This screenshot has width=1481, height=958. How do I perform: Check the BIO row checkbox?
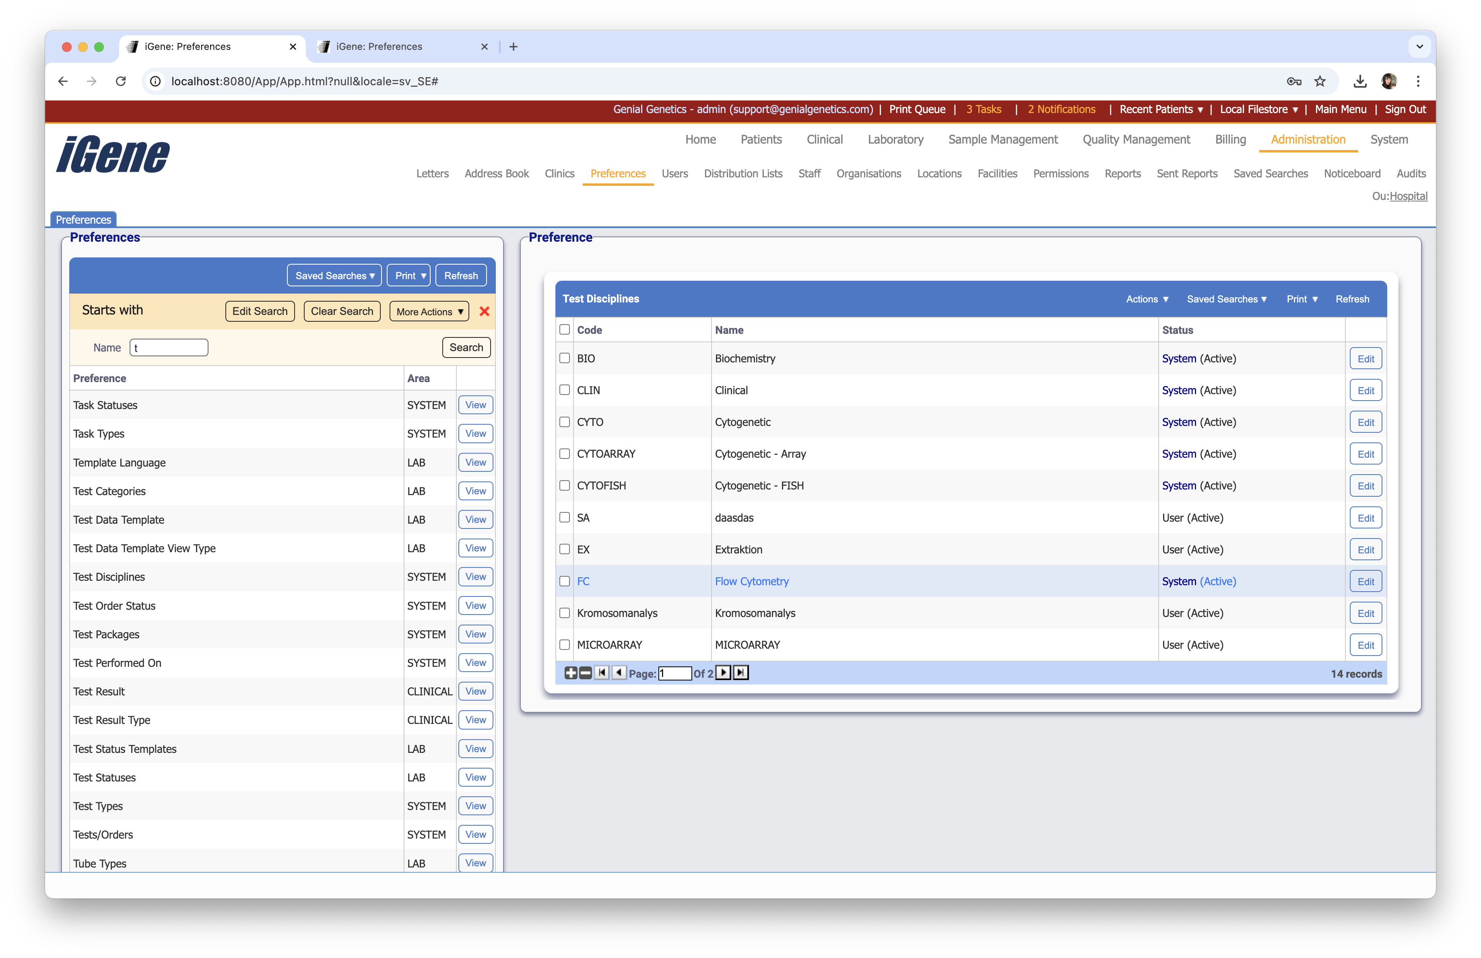click(x=564, y=359)
